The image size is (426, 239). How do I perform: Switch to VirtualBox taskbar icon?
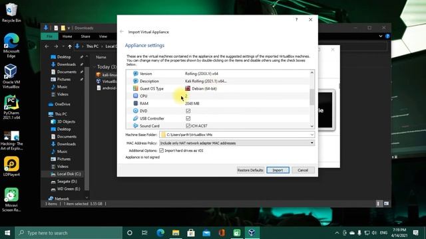(252, 233)
